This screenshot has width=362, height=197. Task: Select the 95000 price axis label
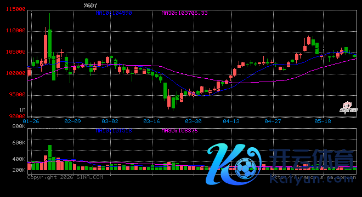(x=18, y=95)
